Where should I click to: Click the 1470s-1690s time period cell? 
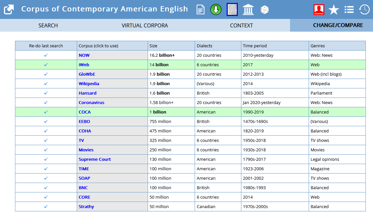click(275, 121)
